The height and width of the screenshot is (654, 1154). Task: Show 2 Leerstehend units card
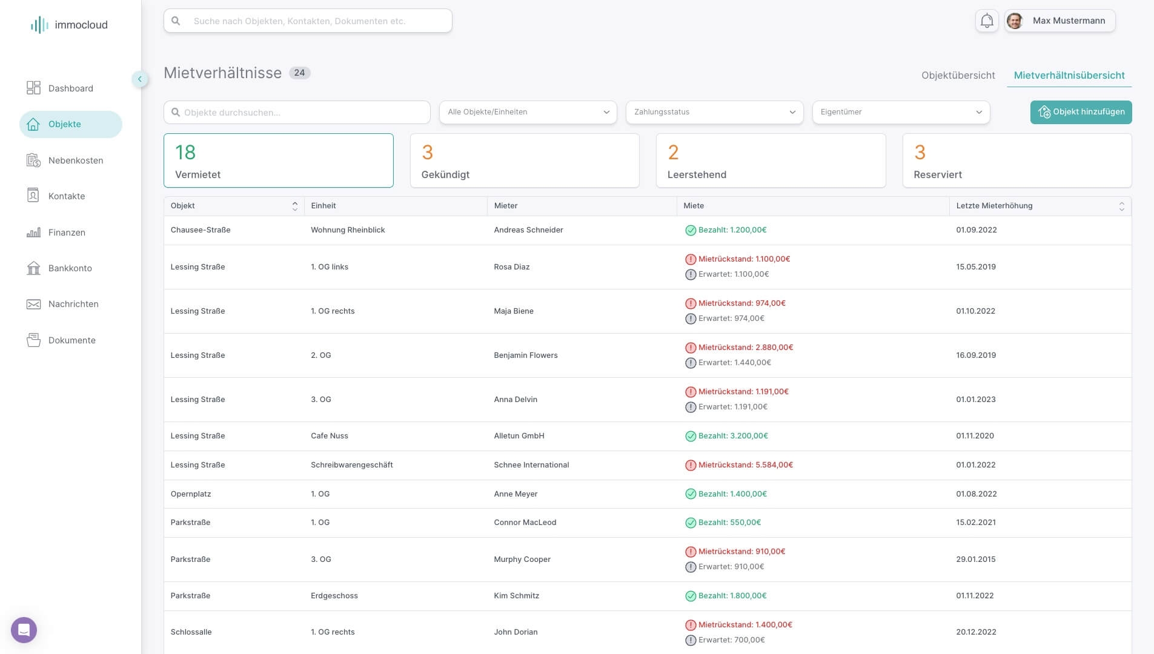(x=771, y=160)
